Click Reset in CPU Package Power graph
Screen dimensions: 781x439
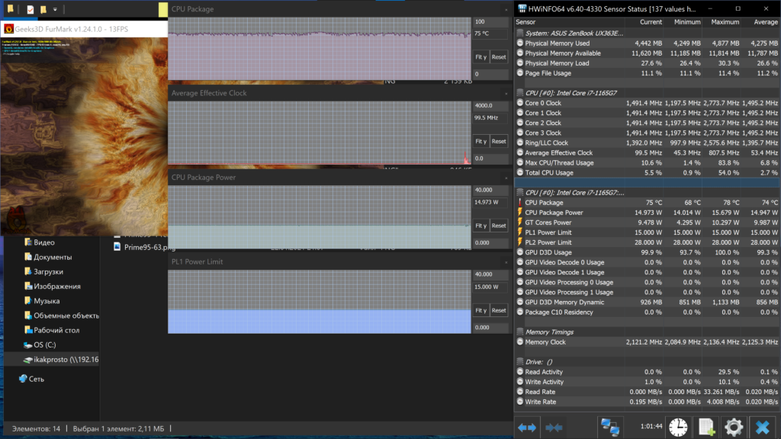click(x=499, y=226)
